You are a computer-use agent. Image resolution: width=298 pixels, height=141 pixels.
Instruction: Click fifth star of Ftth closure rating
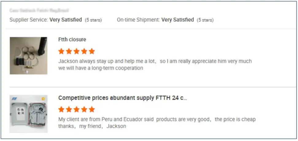pyautogui.click(x=91, y=51)
